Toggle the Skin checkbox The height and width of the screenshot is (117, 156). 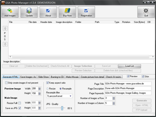143,77
